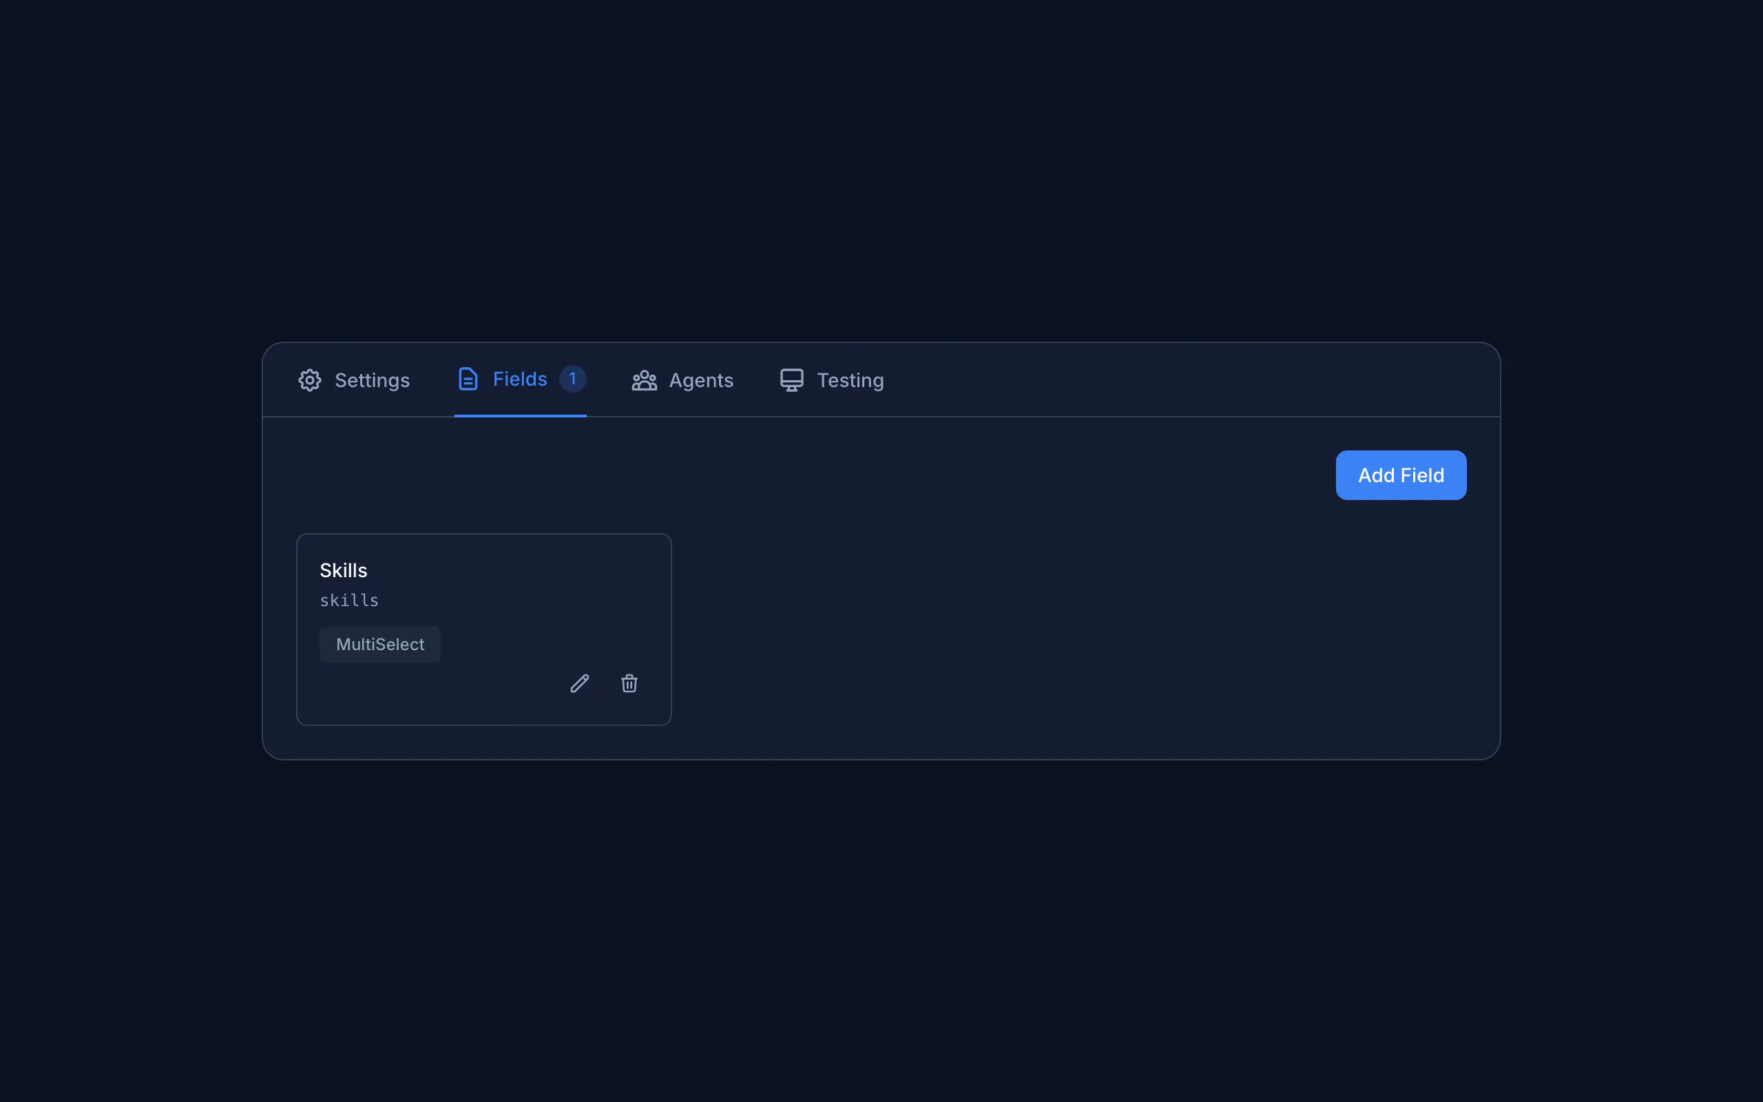The height and width of the screenshot is (1102, 1763).
Task: Click the lowercase skills key text
Action: click(x=349, y=601)
